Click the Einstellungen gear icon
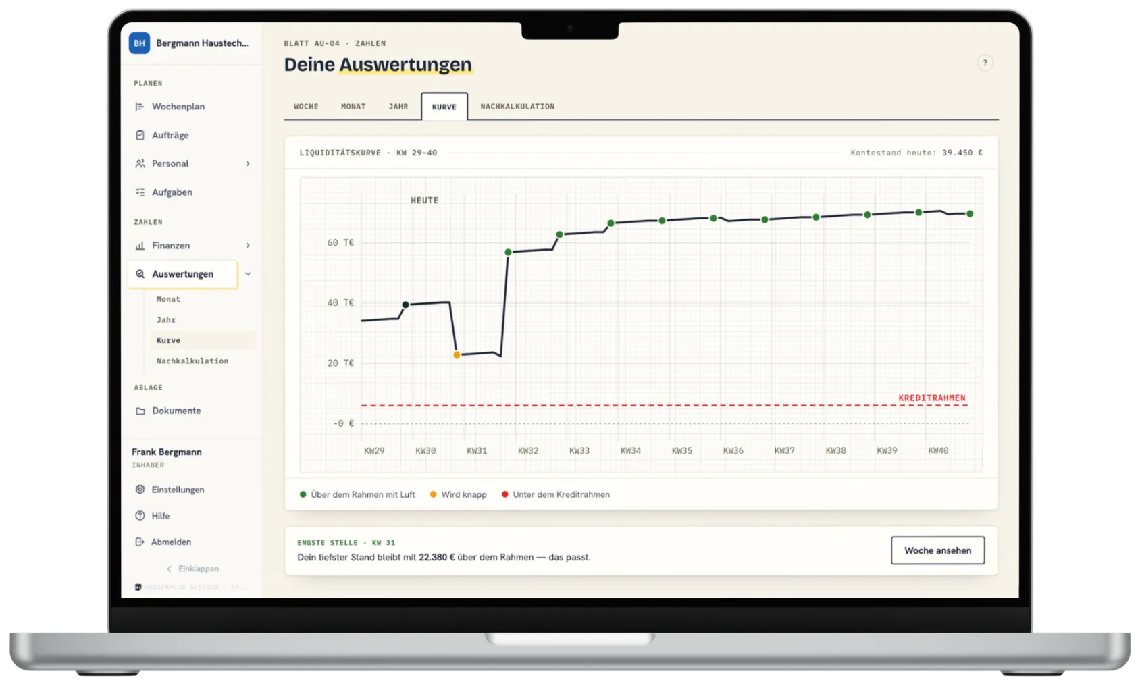This screenshot has width=1140, height=684. pyautogui.click(x=140, y=490)
